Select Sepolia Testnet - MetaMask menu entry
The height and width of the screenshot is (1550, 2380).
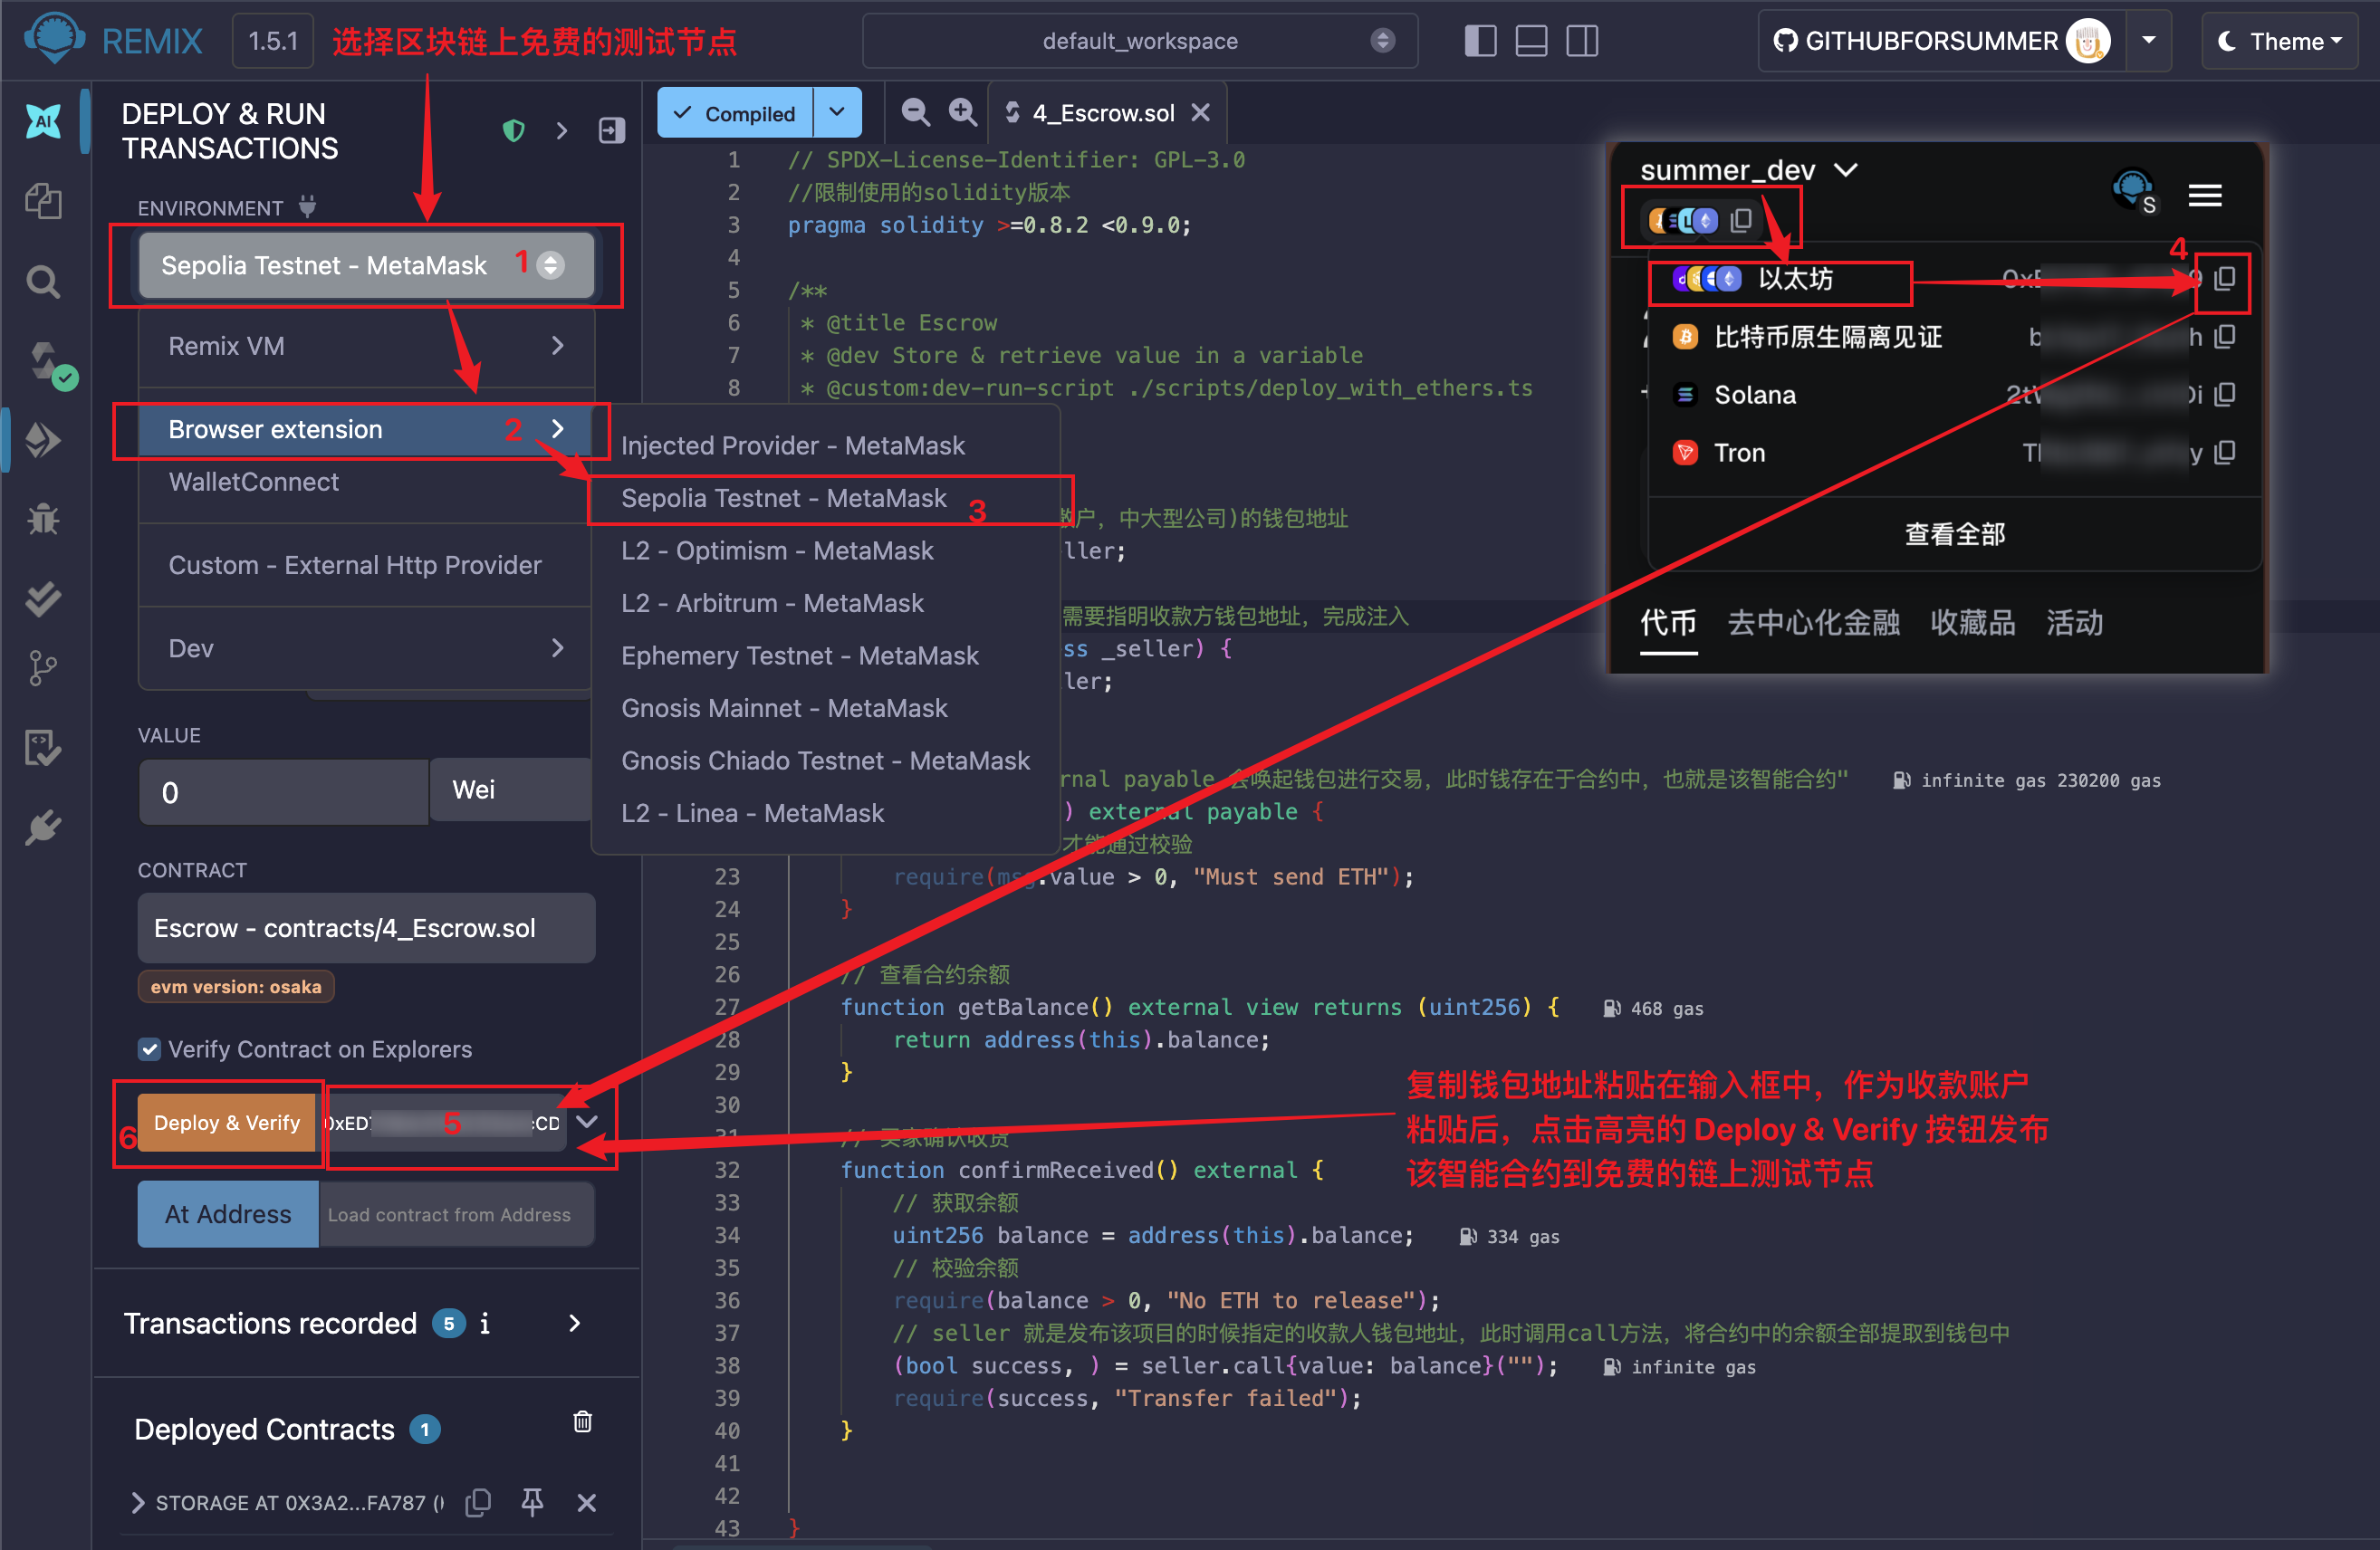tap(783, 498)
